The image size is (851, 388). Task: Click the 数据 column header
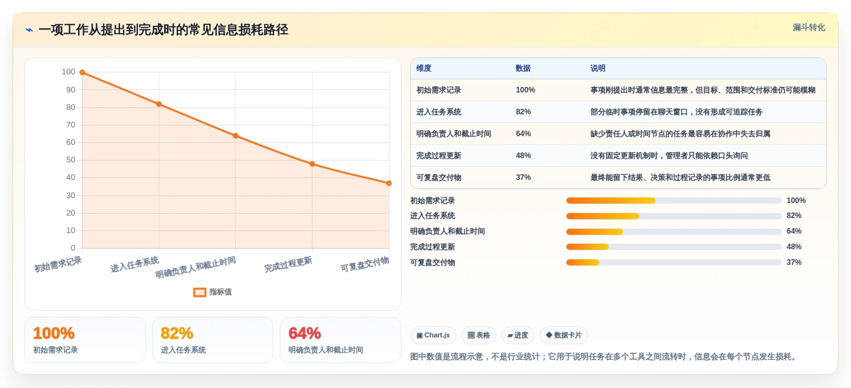[x=523, y=68]
